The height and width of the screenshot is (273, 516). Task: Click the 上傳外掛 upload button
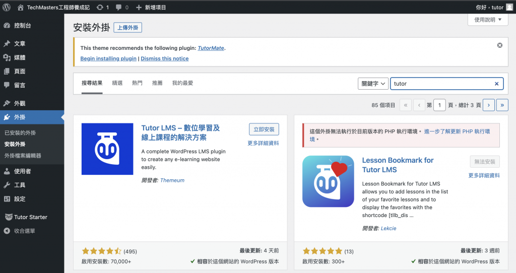pyautogui.click(x=127, y=28)
